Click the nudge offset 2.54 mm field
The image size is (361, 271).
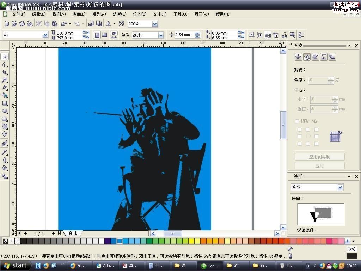pos(184,35)
